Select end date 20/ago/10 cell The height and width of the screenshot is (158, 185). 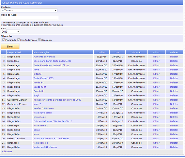118,113
